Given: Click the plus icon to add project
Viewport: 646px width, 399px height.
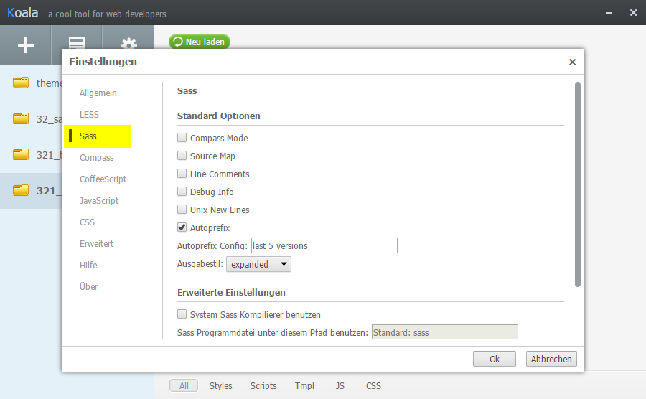Looking at the screenshot, I should click(26, 44).
